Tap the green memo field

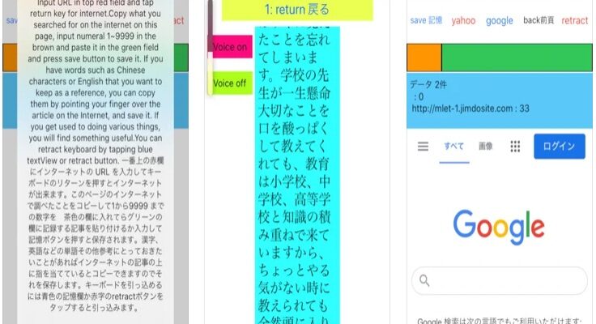[516, 58]
